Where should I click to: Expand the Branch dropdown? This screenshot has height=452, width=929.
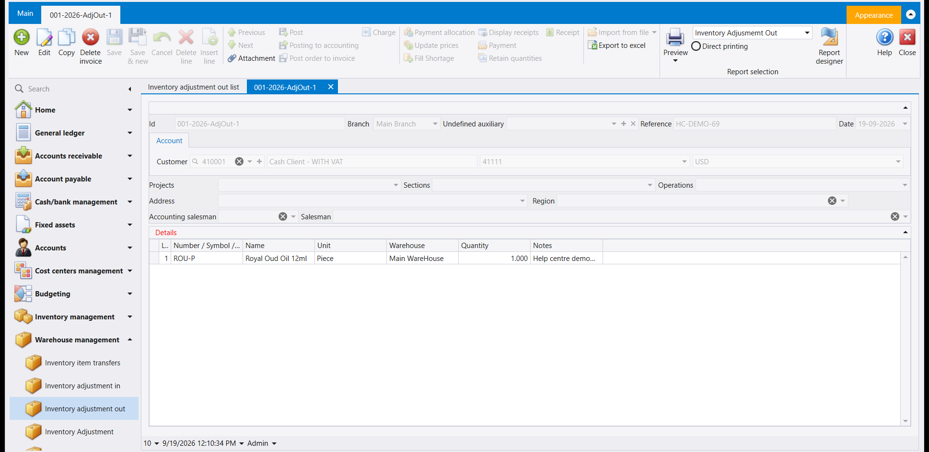pyautogui.click(x=435, y=124)
